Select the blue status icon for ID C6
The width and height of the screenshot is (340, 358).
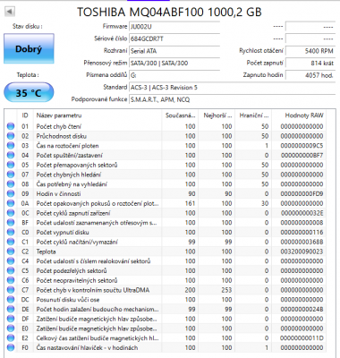click(11, 280)
